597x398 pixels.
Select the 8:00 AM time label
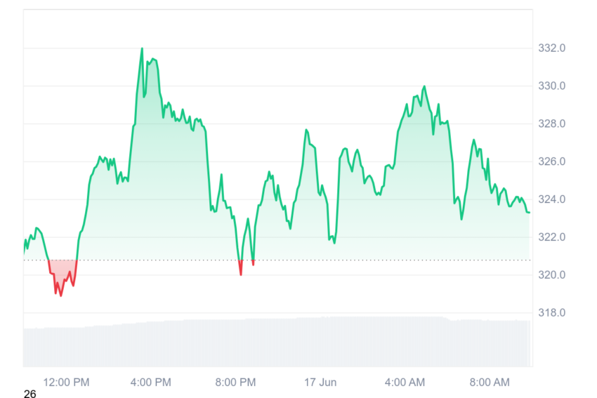[490, 383]
